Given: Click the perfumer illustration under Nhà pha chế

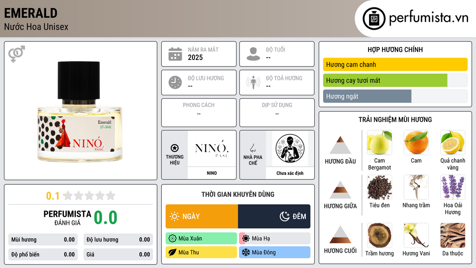Looking at the screenshot, I should (x=290, y=148).
